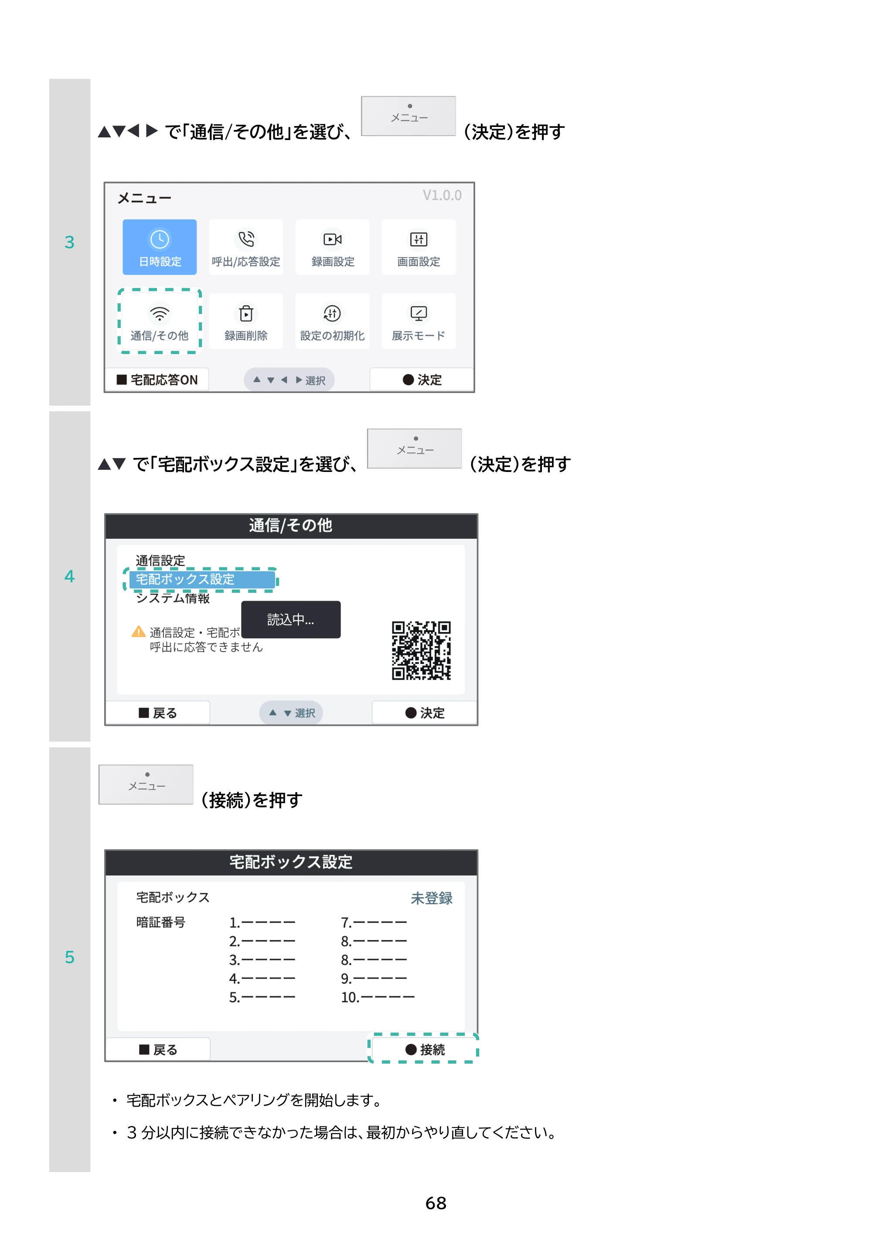Click page number 68
Image resolution: width=872 pixels, height=1234 pixels.
coord(436,1203)
